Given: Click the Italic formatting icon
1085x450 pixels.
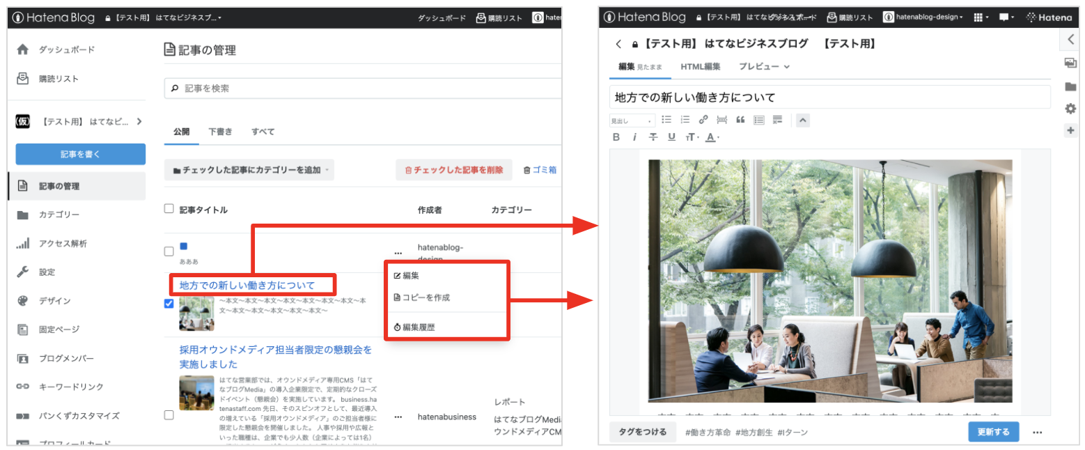Looking at the screenshot, I should pyautogui.click(x=634, y=137).
